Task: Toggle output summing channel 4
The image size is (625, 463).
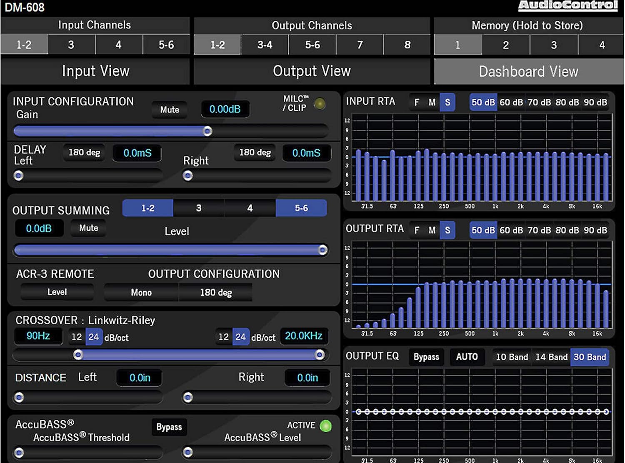Action: pyautogui.click(x=250, y=208)
